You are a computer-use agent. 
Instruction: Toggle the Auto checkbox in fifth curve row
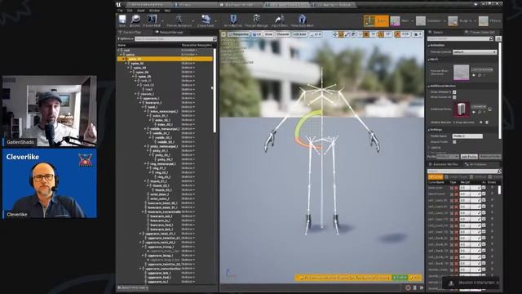(484, 213)
